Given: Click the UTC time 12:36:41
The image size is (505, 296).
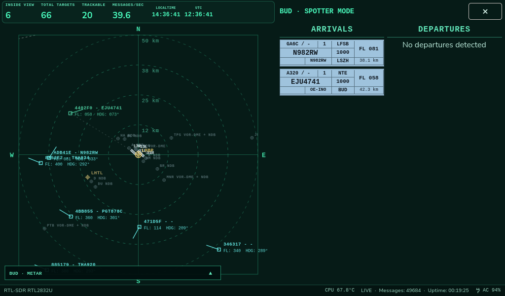Looking at the screenshot, I should click(x=198, y=14).
